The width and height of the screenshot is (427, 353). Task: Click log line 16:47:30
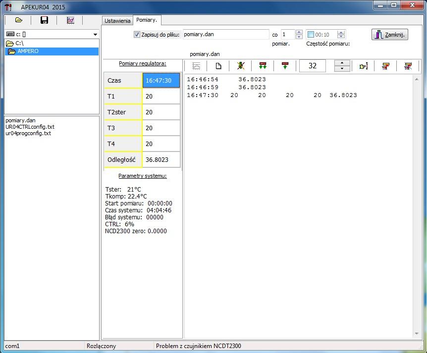(272, 95)
